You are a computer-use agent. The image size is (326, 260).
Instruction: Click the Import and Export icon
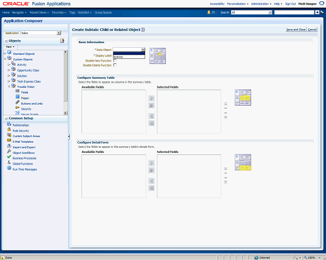[x=9, y=146]
